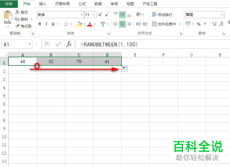The height and width of the screenshot is (167, 230).
Task: Switch to the Developer tab
Action: (150, 4)
